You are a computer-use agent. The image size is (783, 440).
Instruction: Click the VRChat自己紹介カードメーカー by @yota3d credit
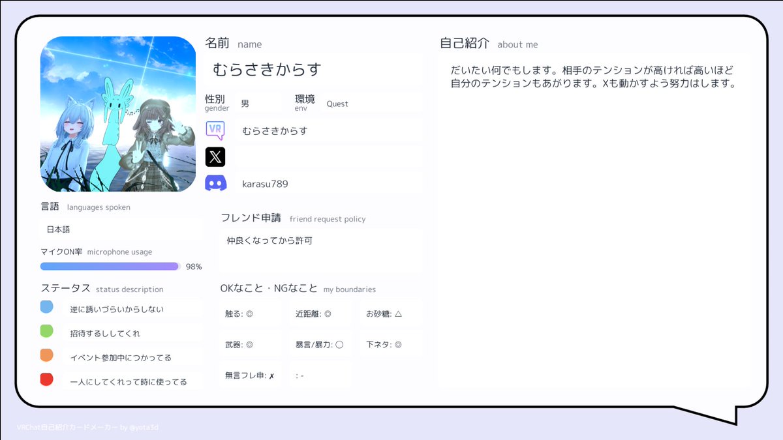click(x=87, y=428)
